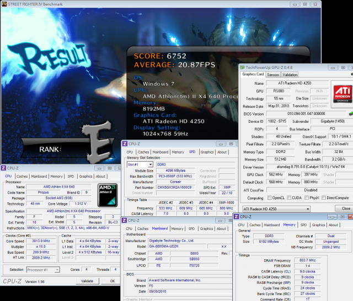
Task: Click the Validate button in CPU-Z
Action: (87, 281)
